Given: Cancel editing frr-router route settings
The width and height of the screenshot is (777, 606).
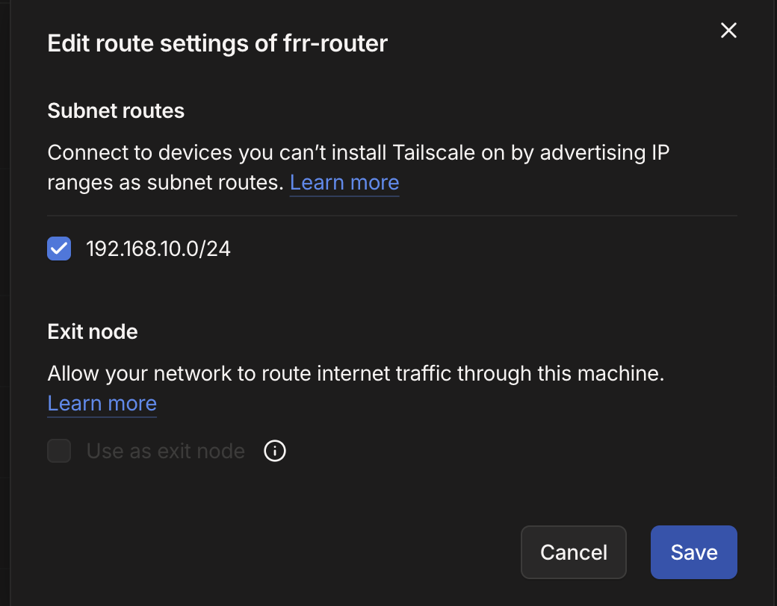Looking at the screenshot, I should click(573, 552).
